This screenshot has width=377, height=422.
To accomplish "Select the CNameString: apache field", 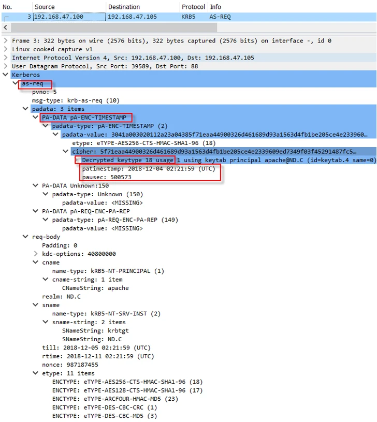I will (x=95, y=288).
